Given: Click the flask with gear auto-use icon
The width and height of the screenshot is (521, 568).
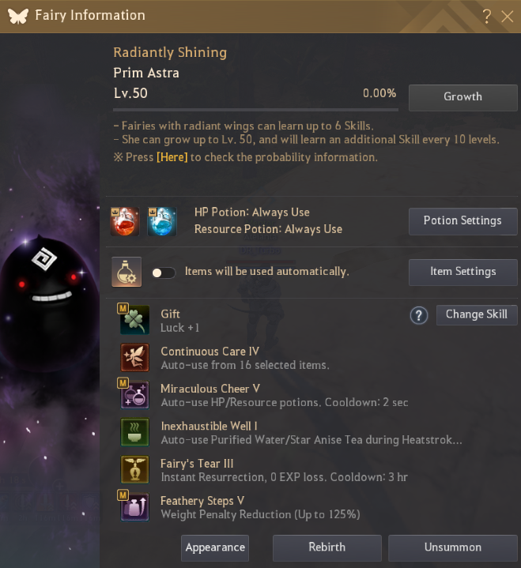Looking at the screenshot, I should coord(126,272).
